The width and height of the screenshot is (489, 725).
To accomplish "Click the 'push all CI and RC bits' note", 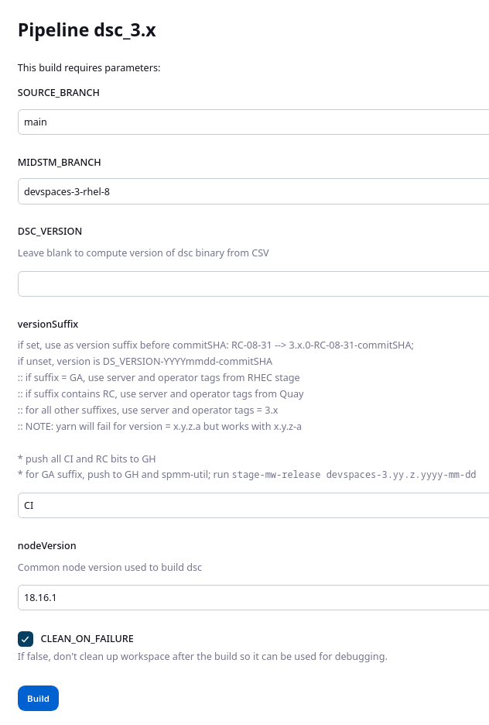I will coord(91,459).
